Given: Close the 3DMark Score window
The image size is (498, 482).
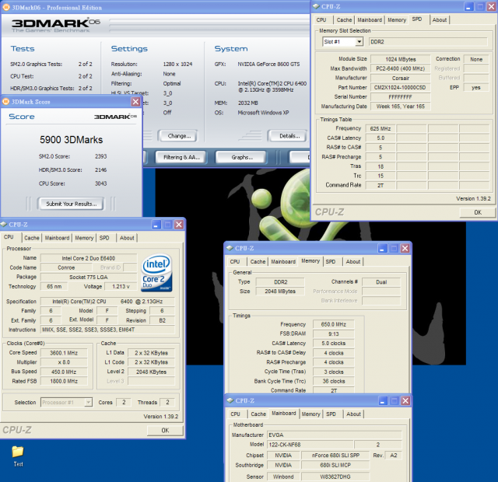Looking at the screenshot, I should point(135,102).
